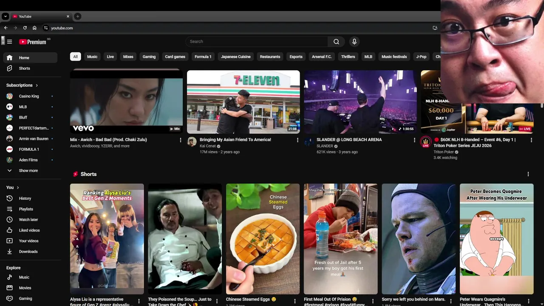The height and width of the screenshot is (306, 544).
Task: Click the search magnifier button
Action: point(336,42)
